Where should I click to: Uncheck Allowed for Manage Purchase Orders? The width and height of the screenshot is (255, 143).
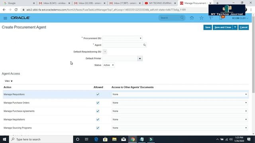point(98,102)
